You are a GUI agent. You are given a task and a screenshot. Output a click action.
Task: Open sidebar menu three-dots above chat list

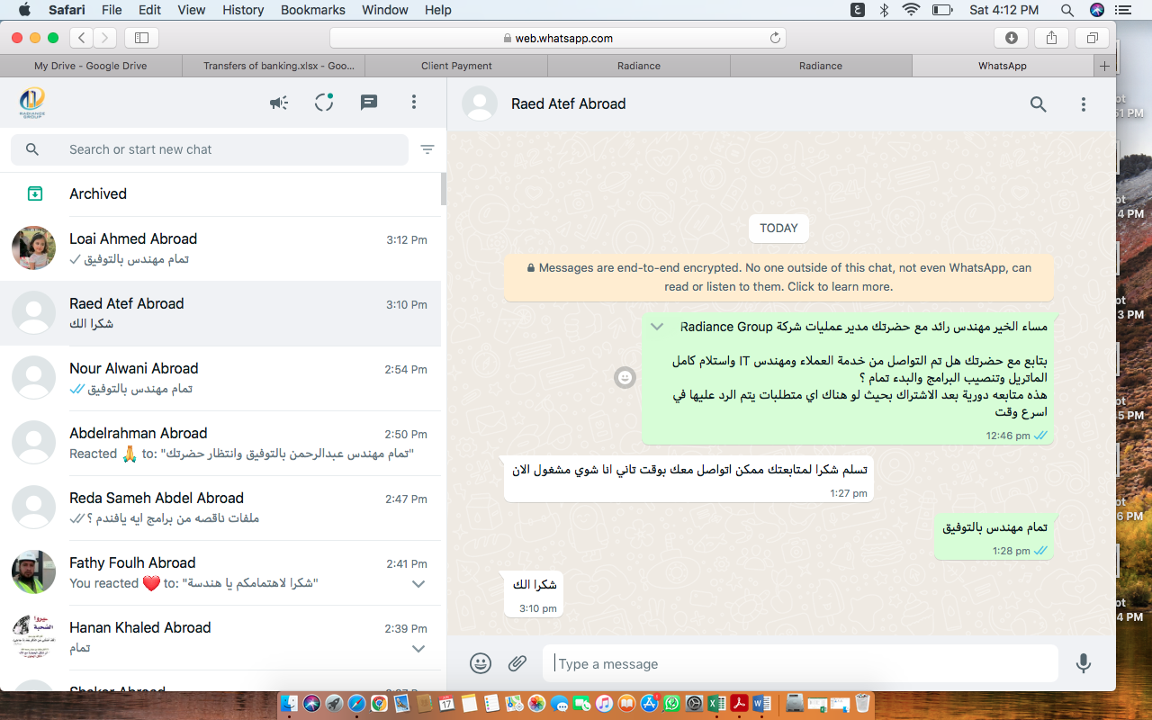(x=414, y=103)
